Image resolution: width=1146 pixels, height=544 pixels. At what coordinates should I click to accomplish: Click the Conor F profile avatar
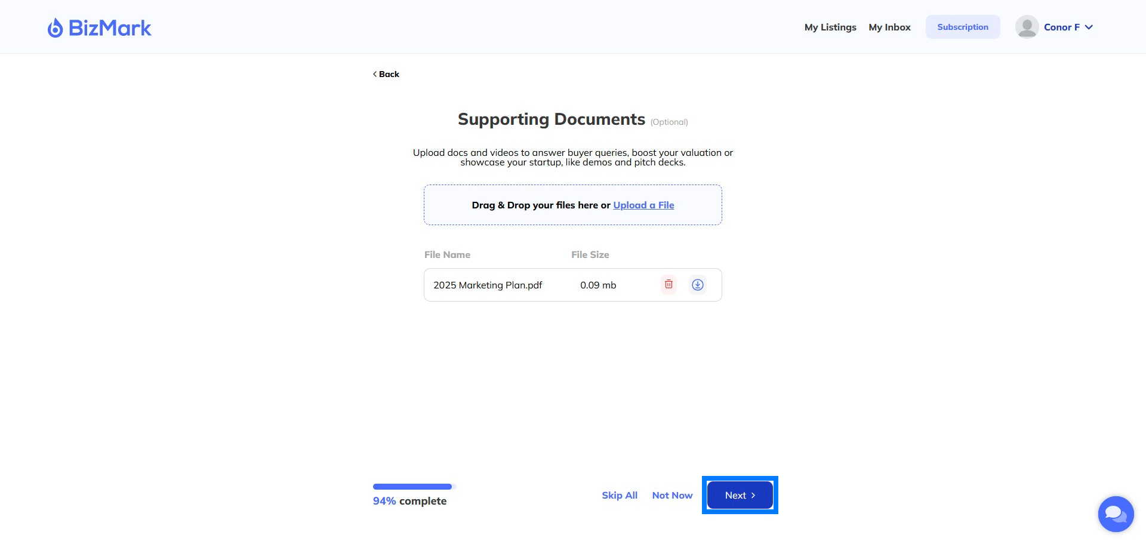pyautogui.click(x=1027, y=27)
